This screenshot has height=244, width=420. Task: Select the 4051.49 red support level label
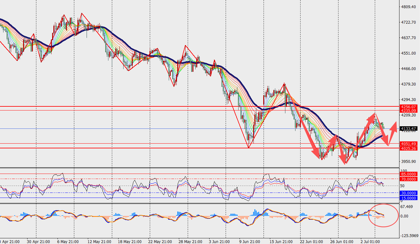[x=409, y=144]
